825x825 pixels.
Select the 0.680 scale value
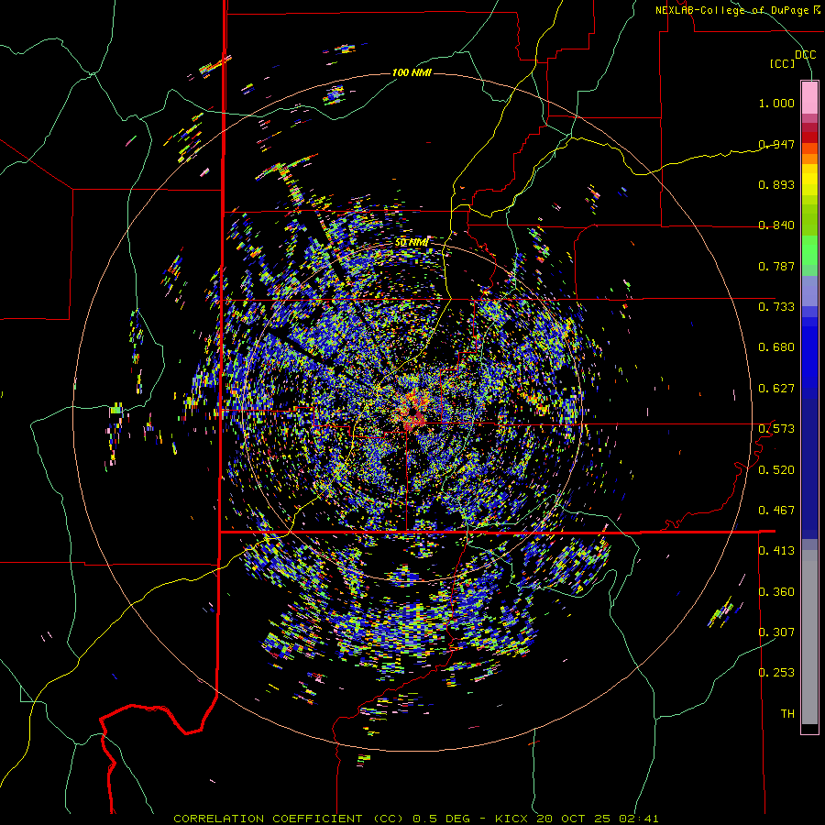(776, 347)
